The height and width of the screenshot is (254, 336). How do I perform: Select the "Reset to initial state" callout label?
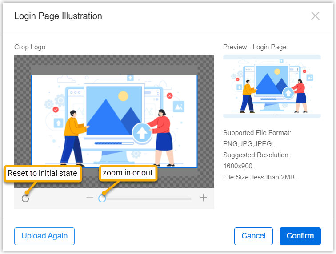[x=43, y=173]
